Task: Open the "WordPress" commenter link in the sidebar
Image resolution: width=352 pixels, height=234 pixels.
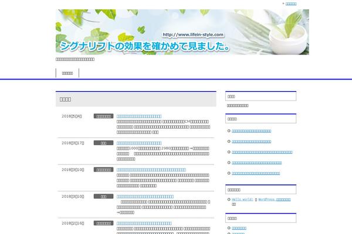Action: coord(275,199)
